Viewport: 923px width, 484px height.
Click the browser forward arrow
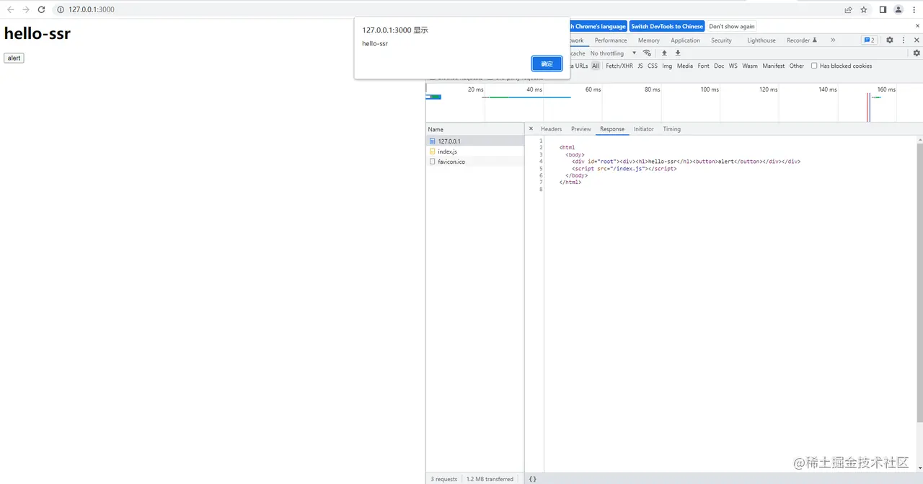click(x=26, y=9)
